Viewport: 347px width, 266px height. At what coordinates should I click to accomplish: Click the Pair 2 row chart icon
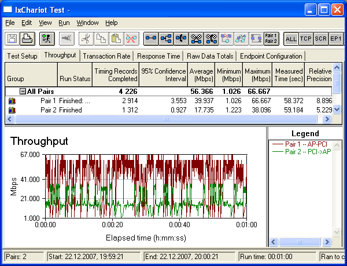click(12, 110)
